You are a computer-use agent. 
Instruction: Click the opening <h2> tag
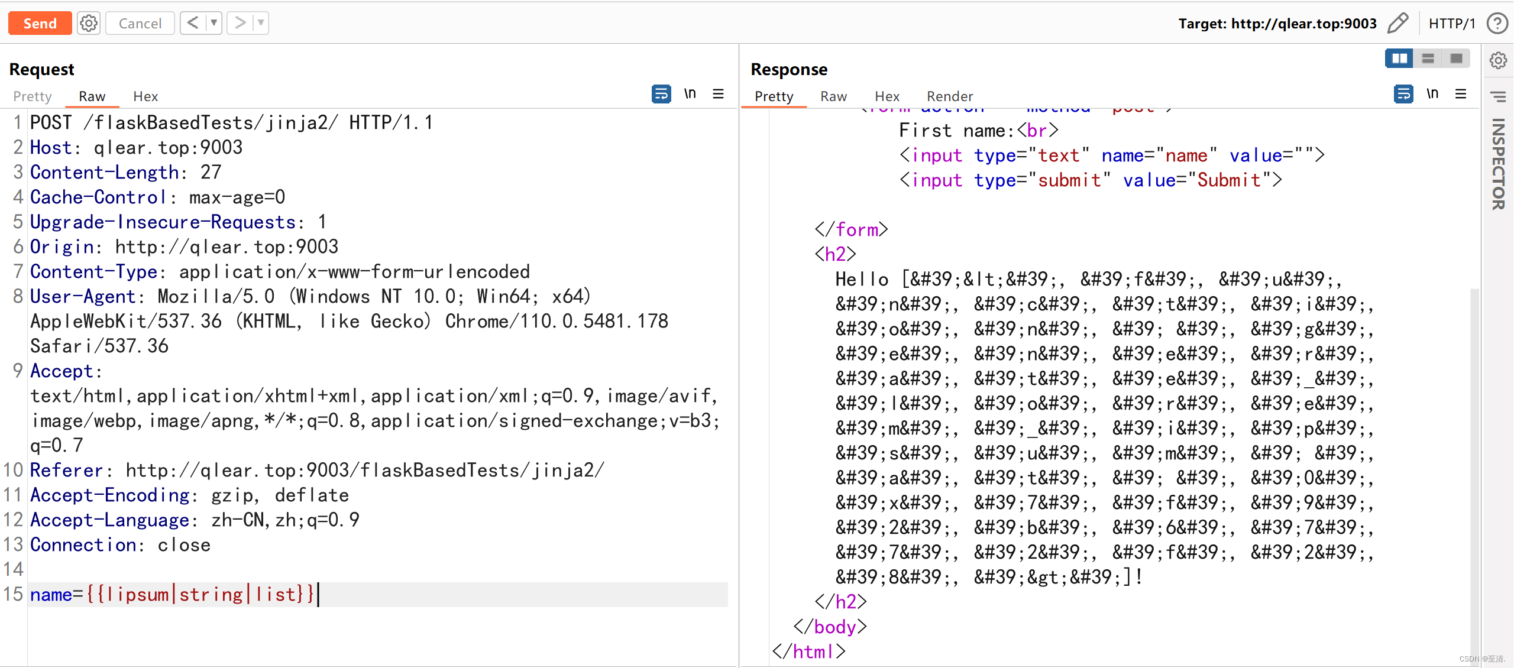pos(835,254)
